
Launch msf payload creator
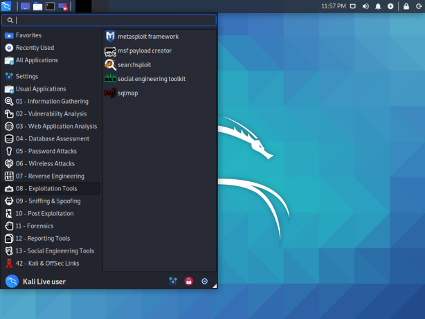[159, 51]
